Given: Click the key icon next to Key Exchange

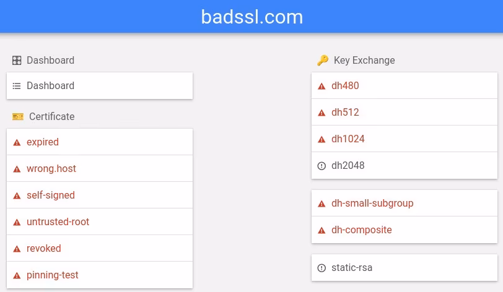Looking at the screenshot, I should click(323, 61).
